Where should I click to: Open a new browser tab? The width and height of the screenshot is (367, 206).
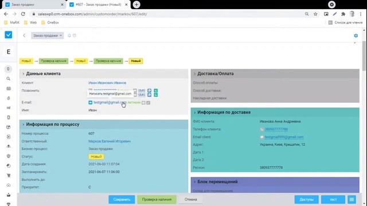click(136, 5)
